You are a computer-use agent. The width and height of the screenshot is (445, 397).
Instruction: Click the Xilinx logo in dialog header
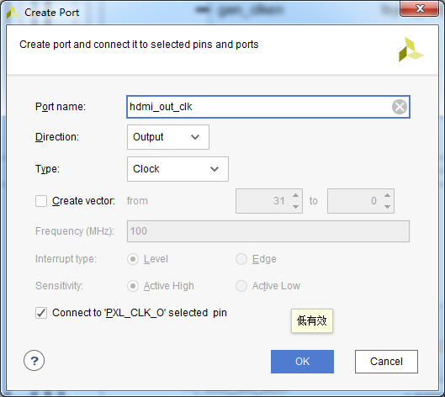point(411,50)
